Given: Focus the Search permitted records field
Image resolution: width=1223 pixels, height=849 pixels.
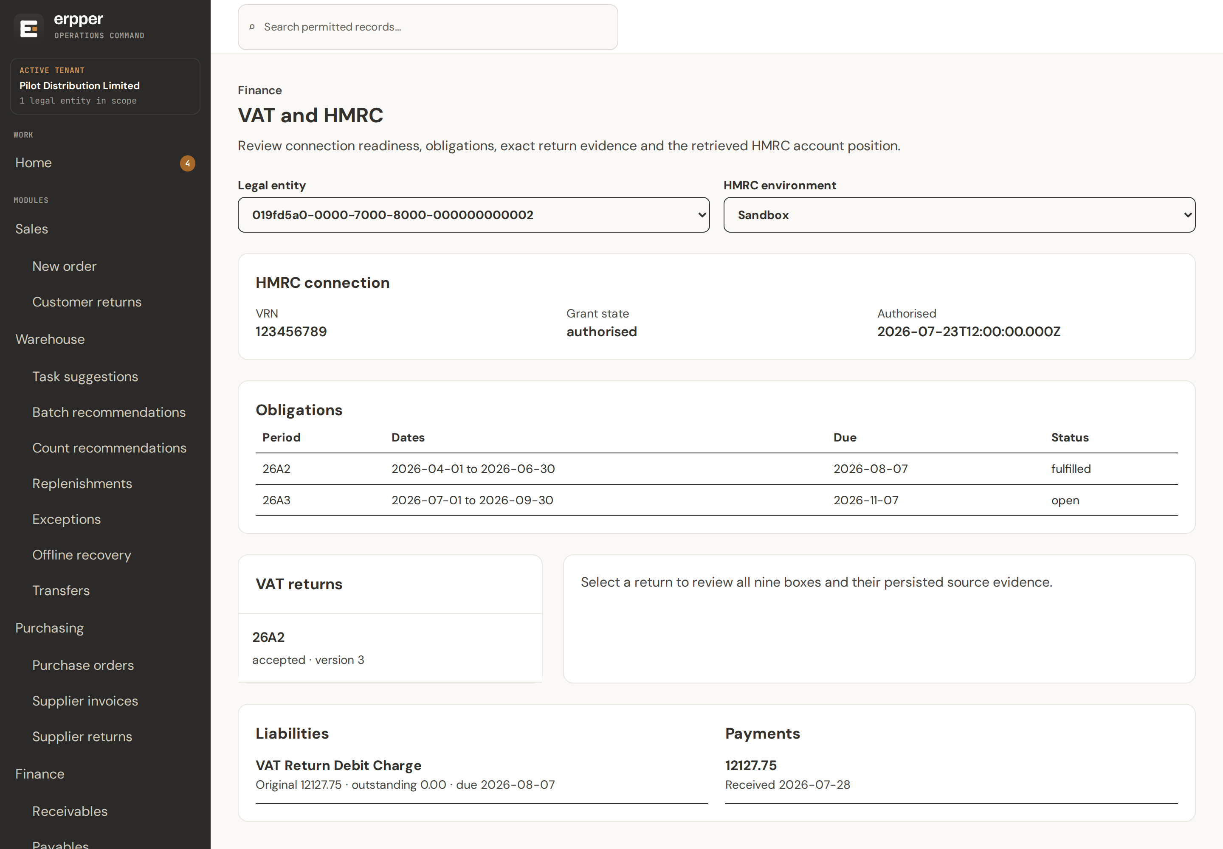Looking at the screenshot, I should pos(428,27).
